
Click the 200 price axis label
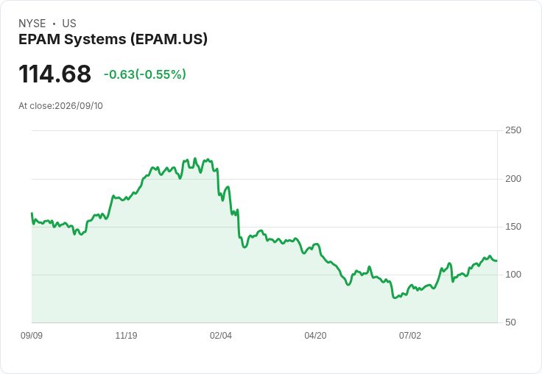click(x=513, y=179)
